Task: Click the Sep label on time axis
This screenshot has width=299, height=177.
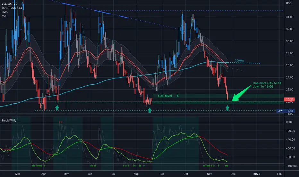Action: [162, 174]
